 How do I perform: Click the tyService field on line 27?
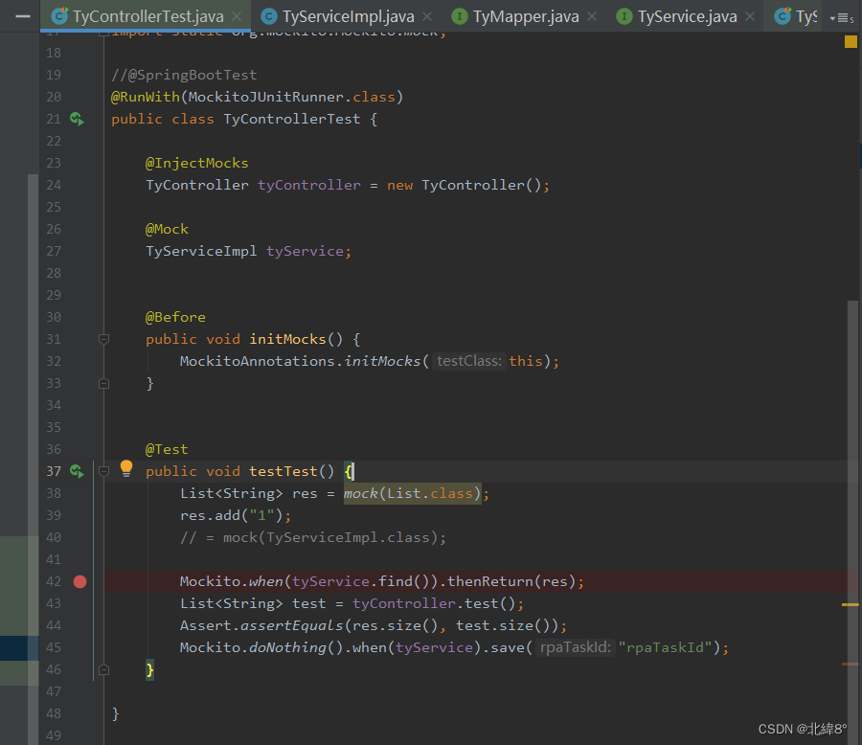click(305, 251)
